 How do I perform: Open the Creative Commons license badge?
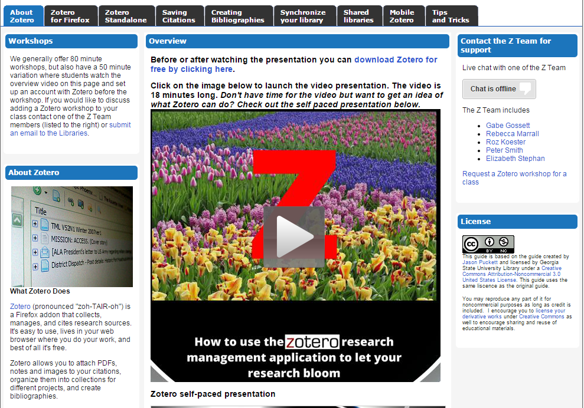click(x=488, y=244)
